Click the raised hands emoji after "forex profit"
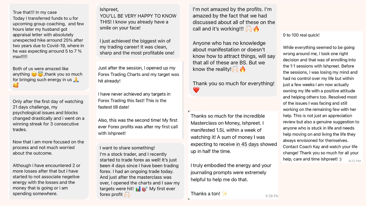Screen dimensions: 366x206 (127, 195)
